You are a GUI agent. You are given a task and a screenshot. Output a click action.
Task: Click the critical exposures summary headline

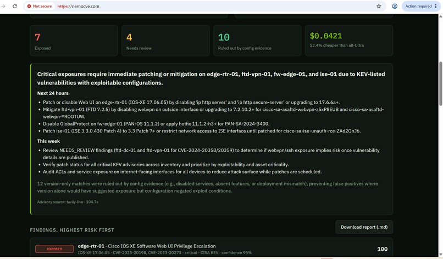[211, 78]
